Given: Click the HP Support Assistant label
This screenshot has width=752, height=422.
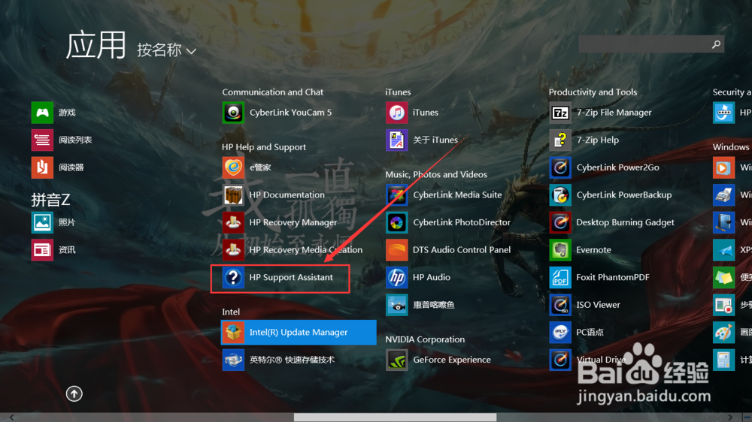Looking at the screenshot, I should coord(290,277).
